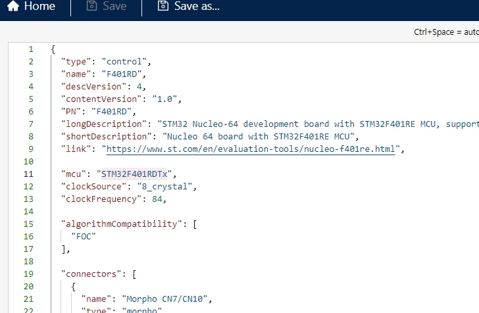The height and width of the screenshot is (313, 479).
Task: Select the "Morpho CN7/CN10" value
Action: [x=164, y=299]
